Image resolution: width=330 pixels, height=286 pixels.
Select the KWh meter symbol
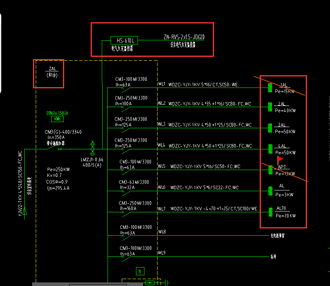click(x=57, y=119)
